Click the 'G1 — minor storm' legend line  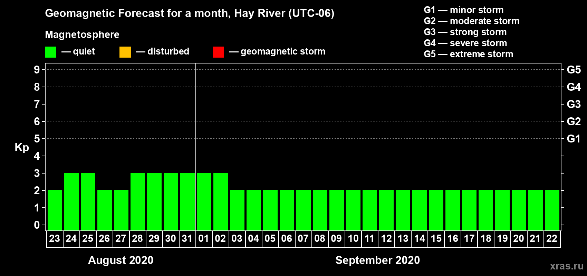[463, 10]
